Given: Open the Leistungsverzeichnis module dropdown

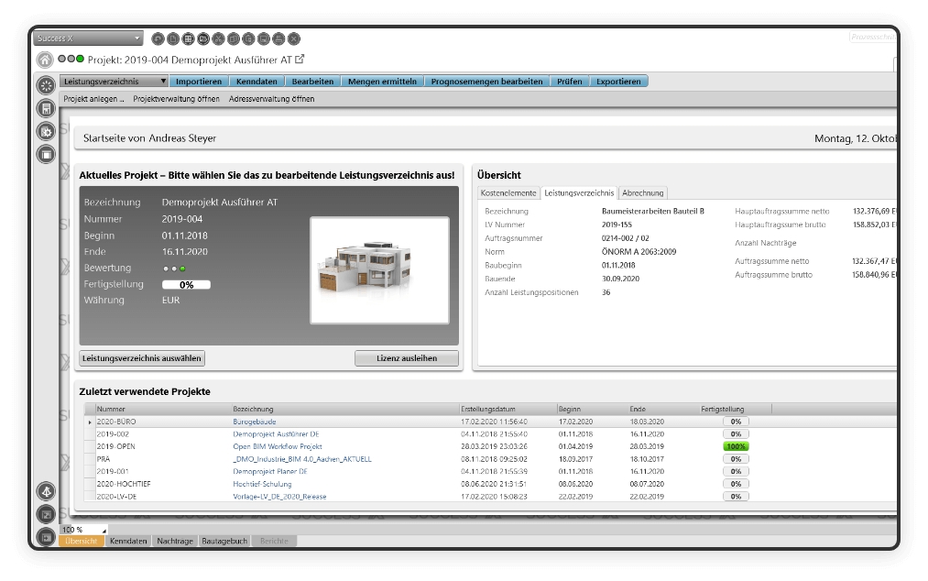Looking at the screenshot, I should 114,82.
